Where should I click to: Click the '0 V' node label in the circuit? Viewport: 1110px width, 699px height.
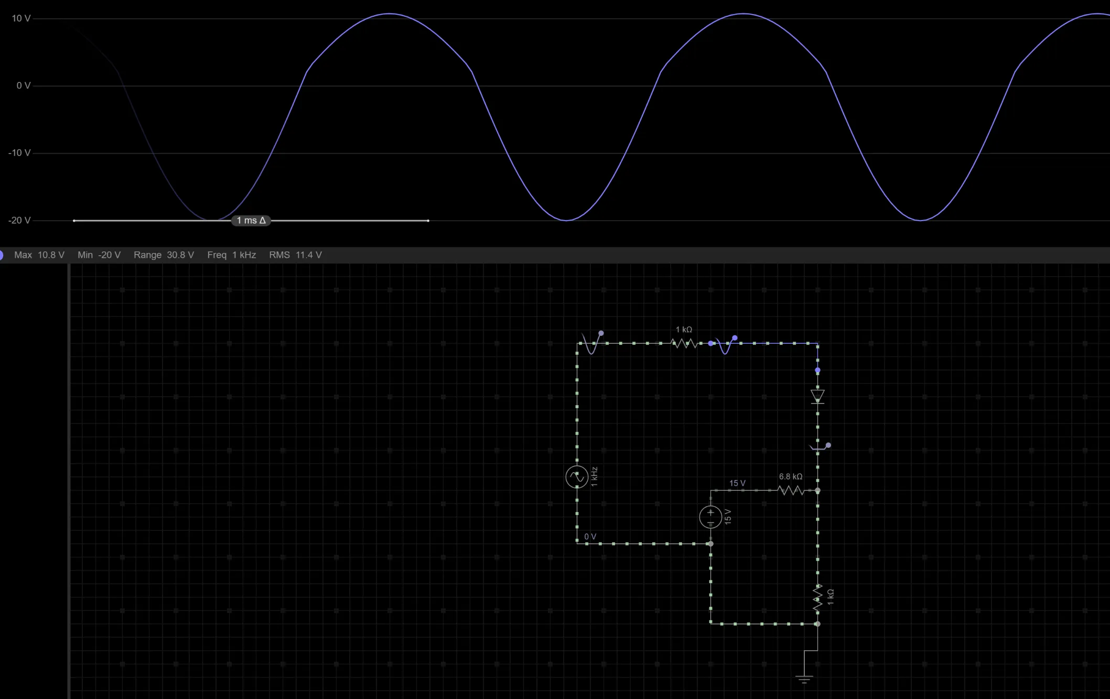pos(590,537)
